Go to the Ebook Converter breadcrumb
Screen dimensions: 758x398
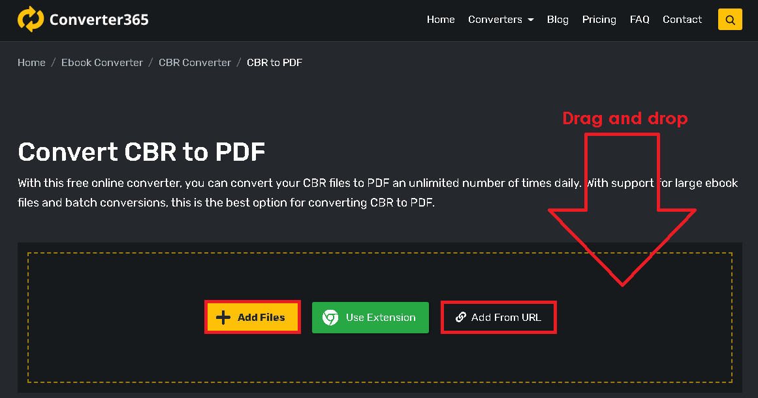coord(102,63)
